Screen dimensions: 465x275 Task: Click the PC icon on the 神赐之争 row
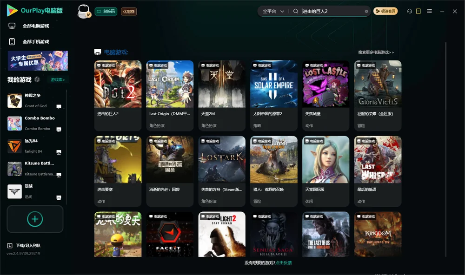tap(59, 107)
